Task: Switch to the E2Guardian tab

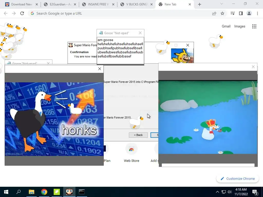Action: click(59, 4)
